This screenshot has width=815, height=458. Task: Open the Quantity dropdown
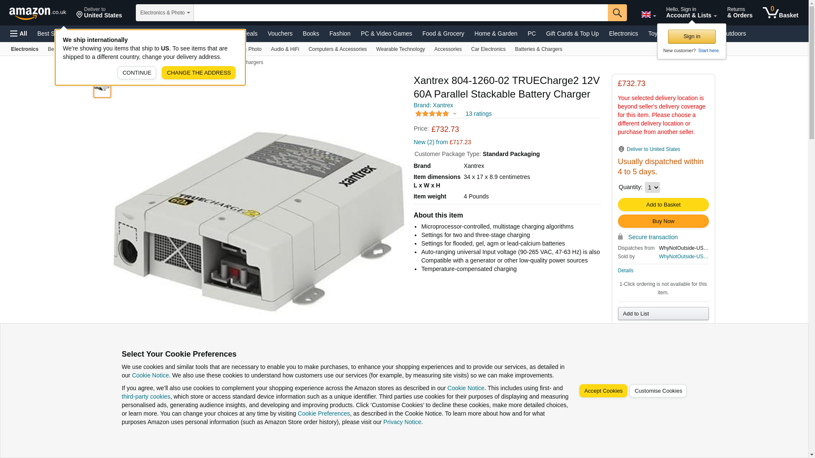pos(652,187)
